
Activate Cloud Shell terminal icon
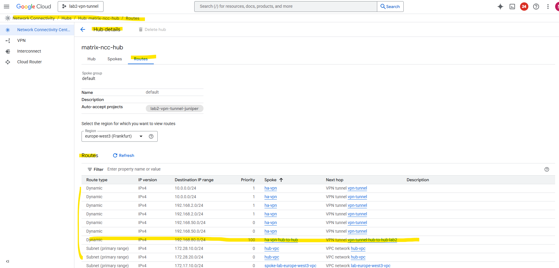tap(512, 7)
